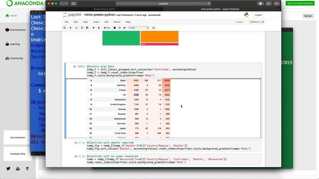
Task: Open the View menu in Jupyter
Action: pyautogui.click(x=85, y=22)
